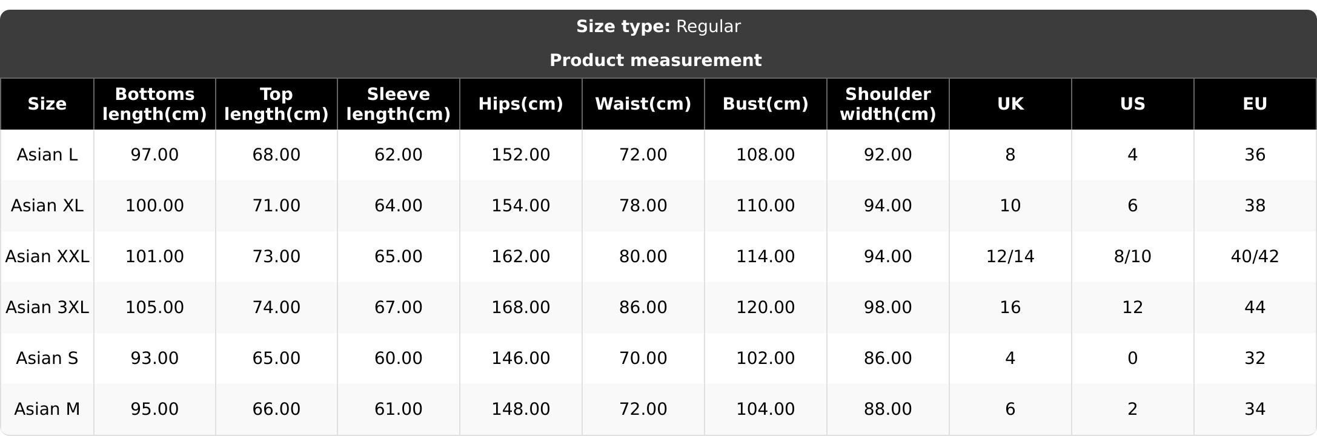Viewport: 1317px width, 436px height.
Task: Click the 12/14 UK size cell
Action: (1010, 257)
